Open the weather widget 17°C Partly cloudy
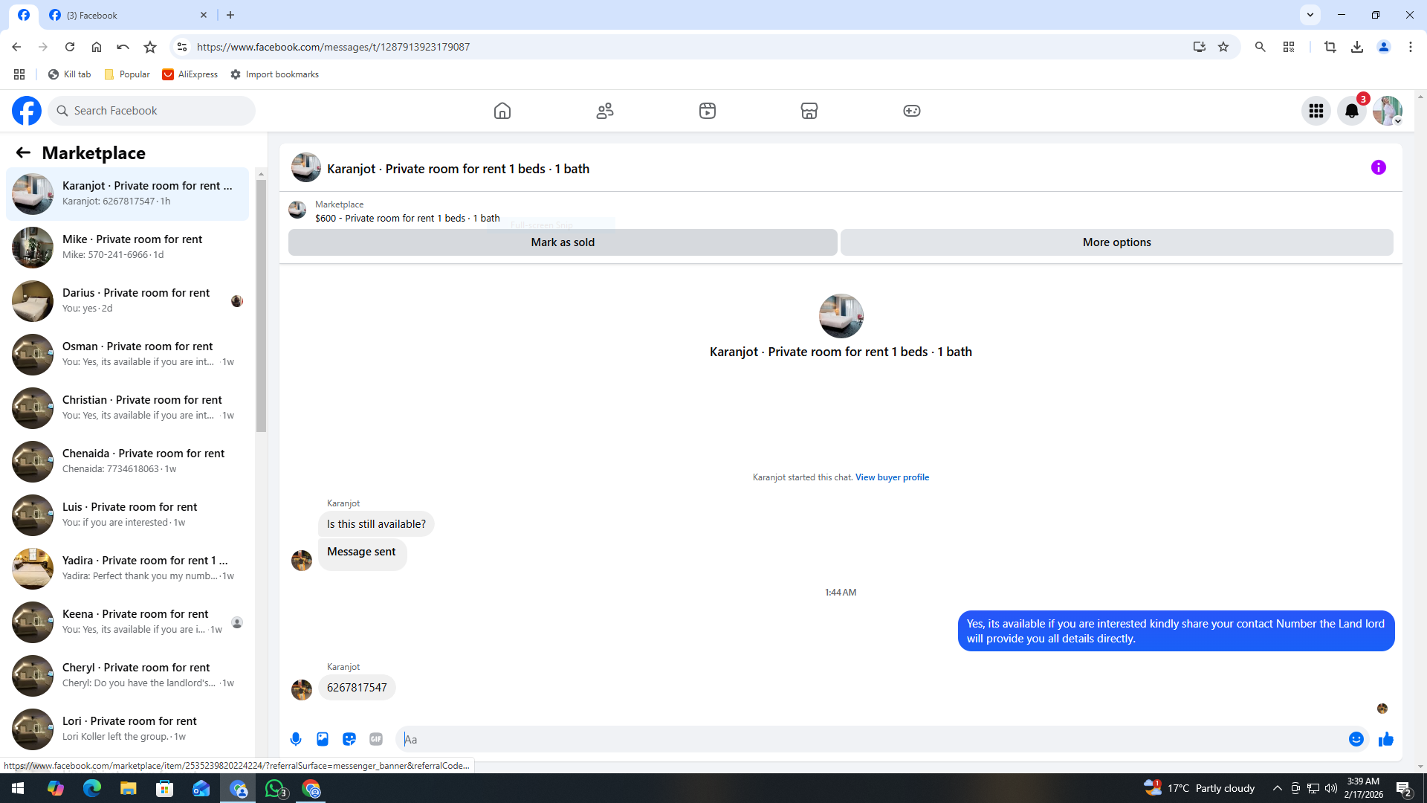 coord(1200,788)
